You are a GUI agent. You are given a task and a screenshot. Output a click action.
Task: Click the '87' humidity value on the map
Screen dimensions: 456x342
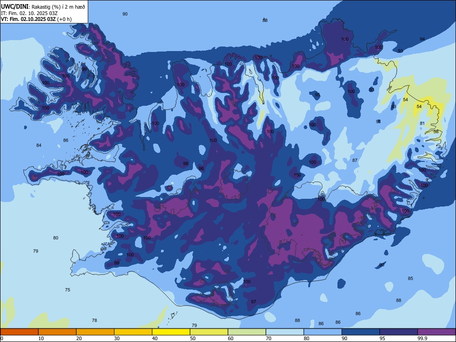coord(355,160)
